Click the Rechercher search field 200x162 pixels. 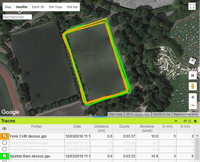point(17,17)
